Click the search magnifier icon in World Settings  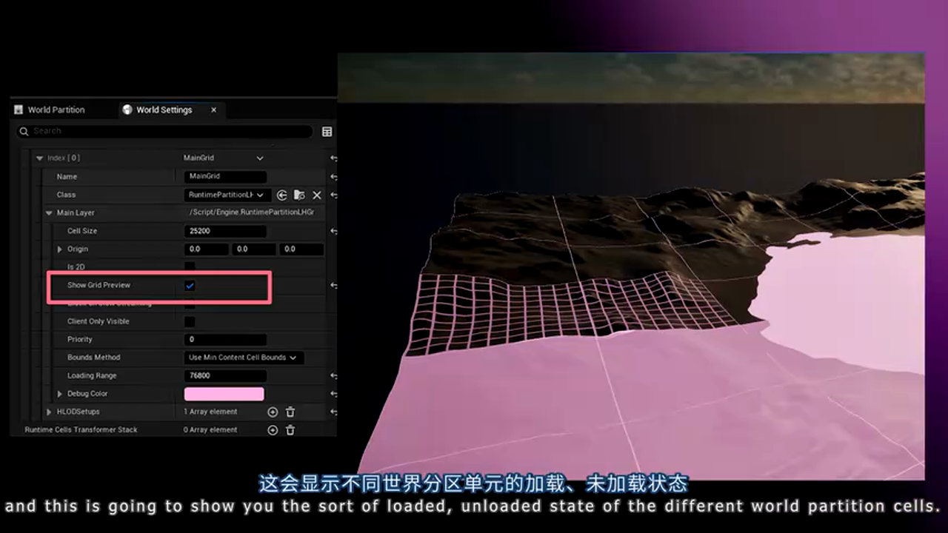pos(23,131)
